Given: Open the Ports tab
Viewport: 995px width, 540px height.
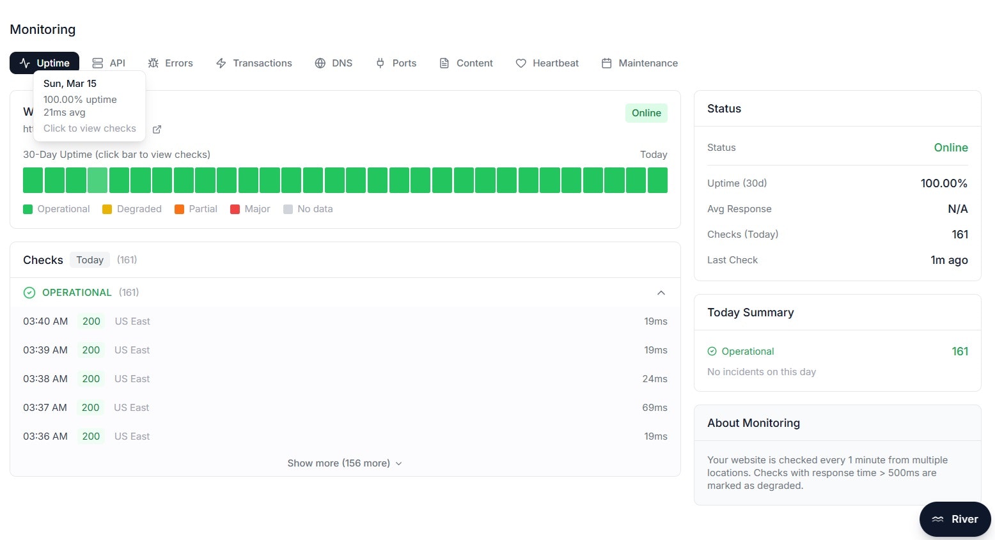Looking at the screenshot, I should tap(396, 63).
